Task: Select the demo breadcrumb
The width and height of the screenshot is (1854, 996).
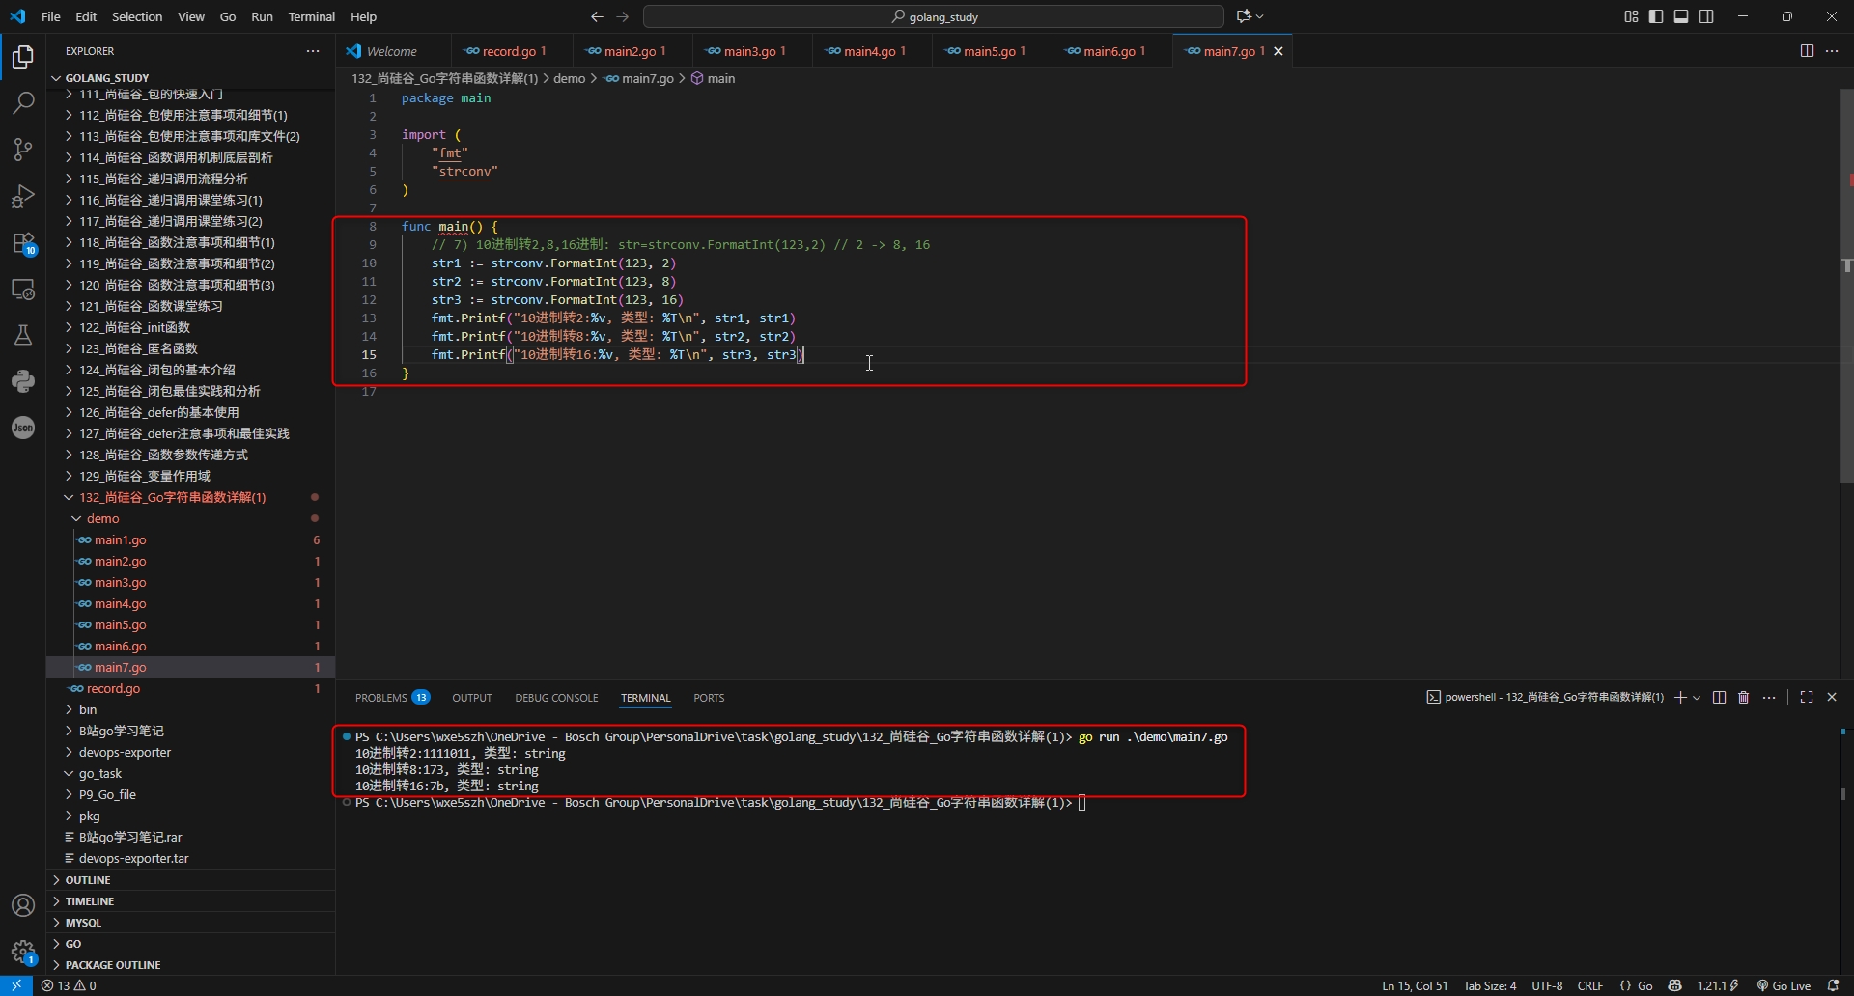Action: pos(570,78)
